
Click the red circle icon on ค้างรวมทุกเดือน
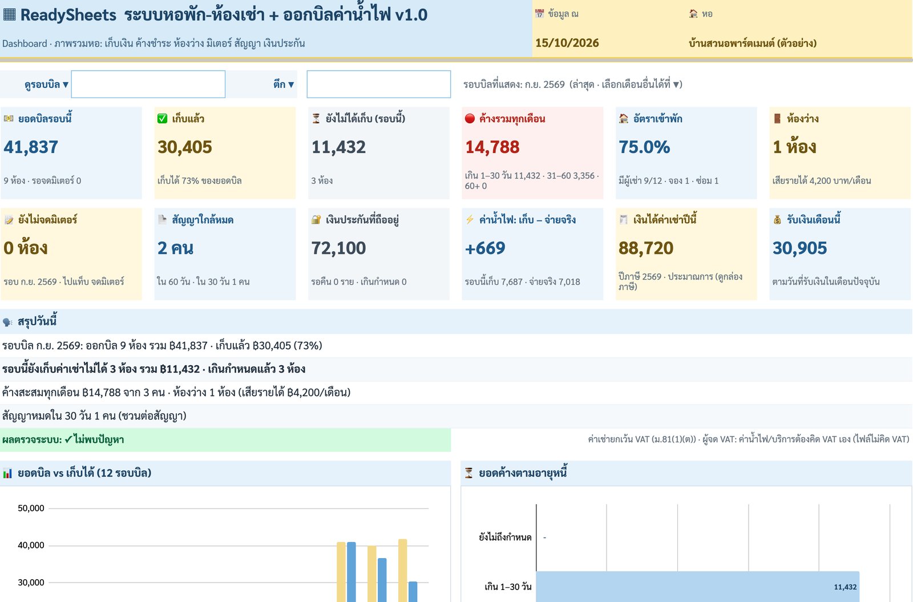(x=470, y=119)
